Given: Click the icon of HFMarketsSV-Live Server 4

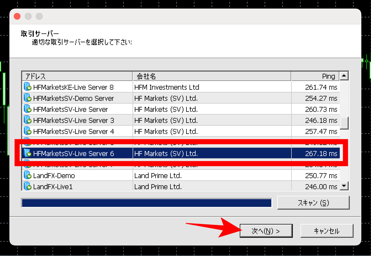Looking at the screenshot, I should coord(28,131).
